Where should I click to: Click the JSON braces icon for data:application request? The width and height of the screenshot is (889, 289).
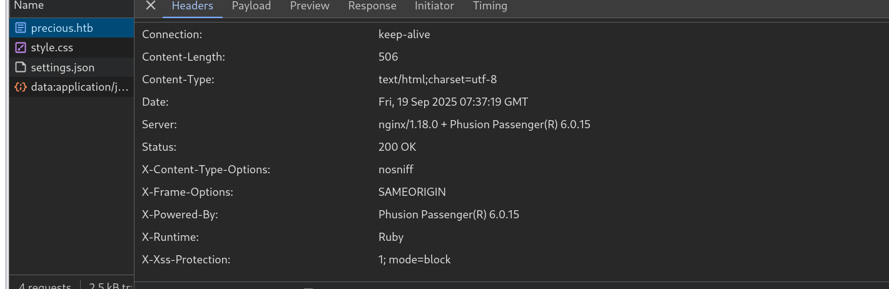21,87
